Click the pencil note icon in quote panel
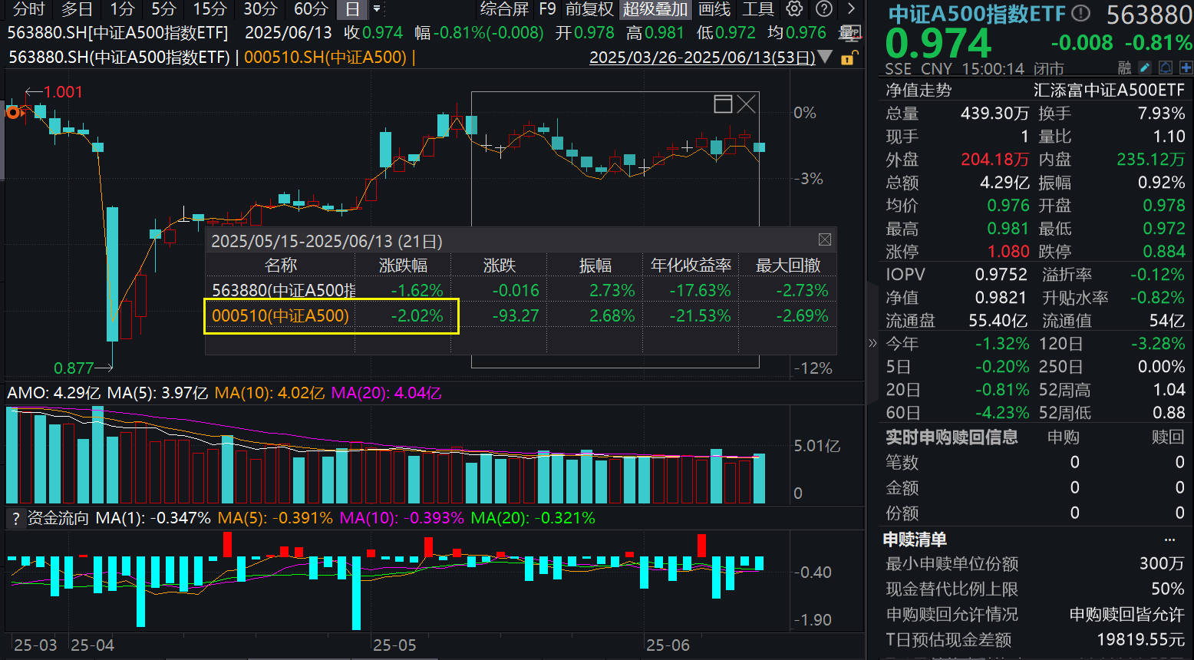The height and width of the screenshot is (660, 1194). (x=1145, y=68)
